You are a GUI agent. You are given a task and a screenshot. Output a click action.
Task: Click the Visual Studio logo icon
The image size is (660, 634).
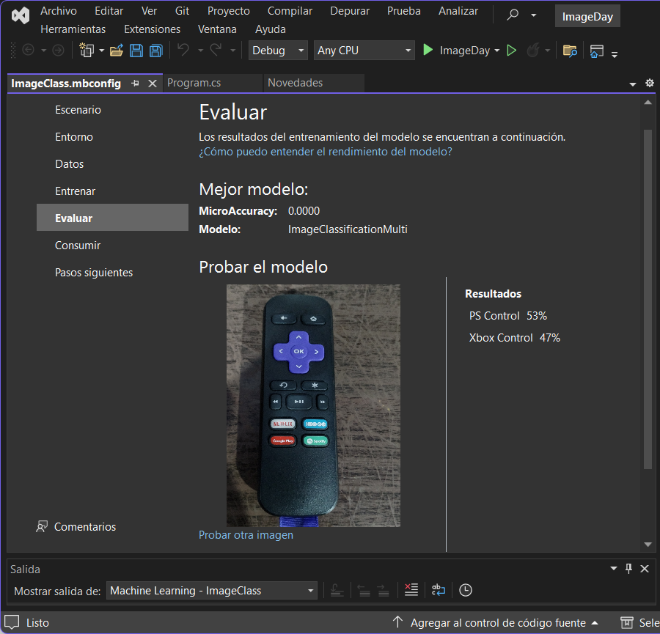[x=21, y=16]
